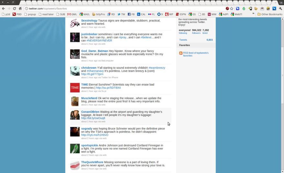284x173 pixels.
Task: Open TheQuoteWhore profile link
Action: [92, 162]
